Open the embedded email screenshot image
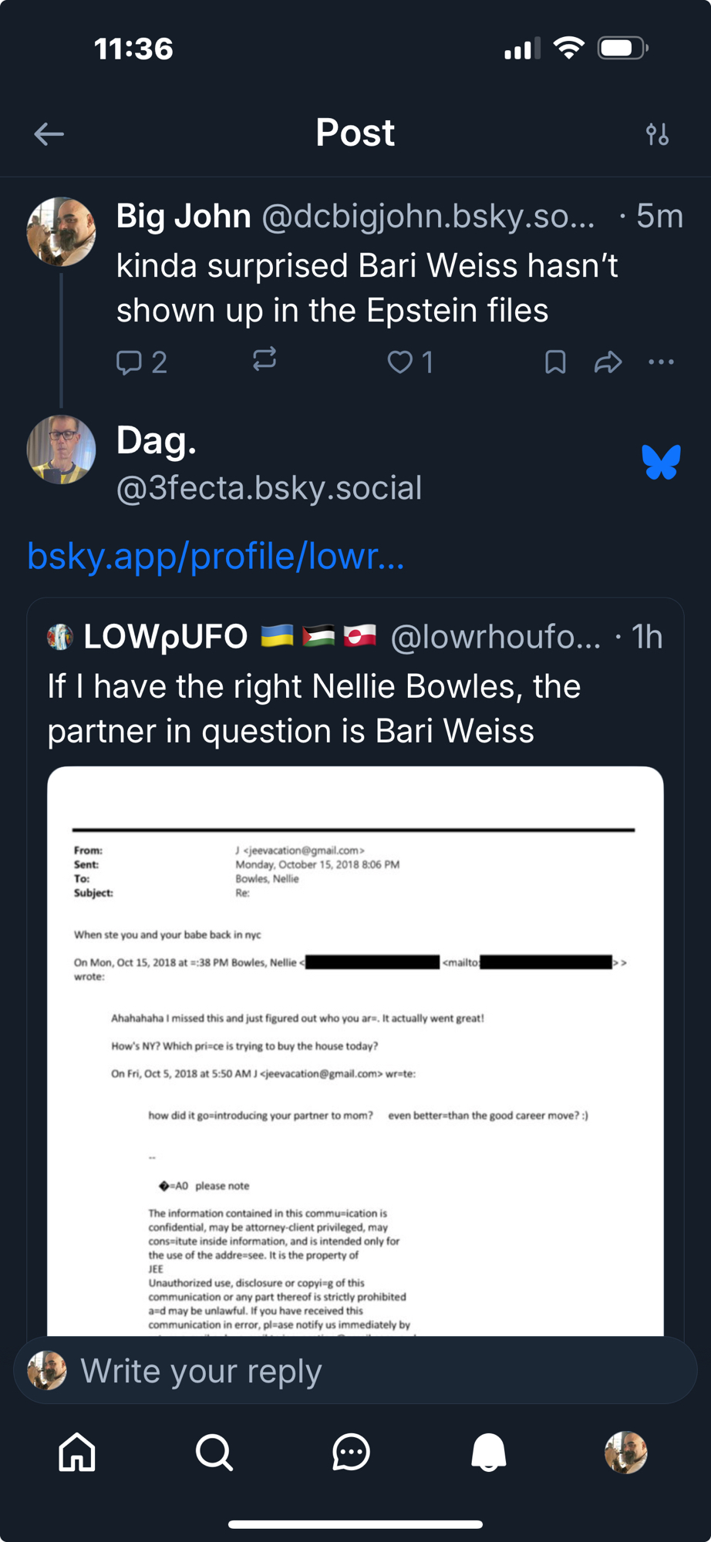This screenshot has height=1542, width=711. point(355,1049)
